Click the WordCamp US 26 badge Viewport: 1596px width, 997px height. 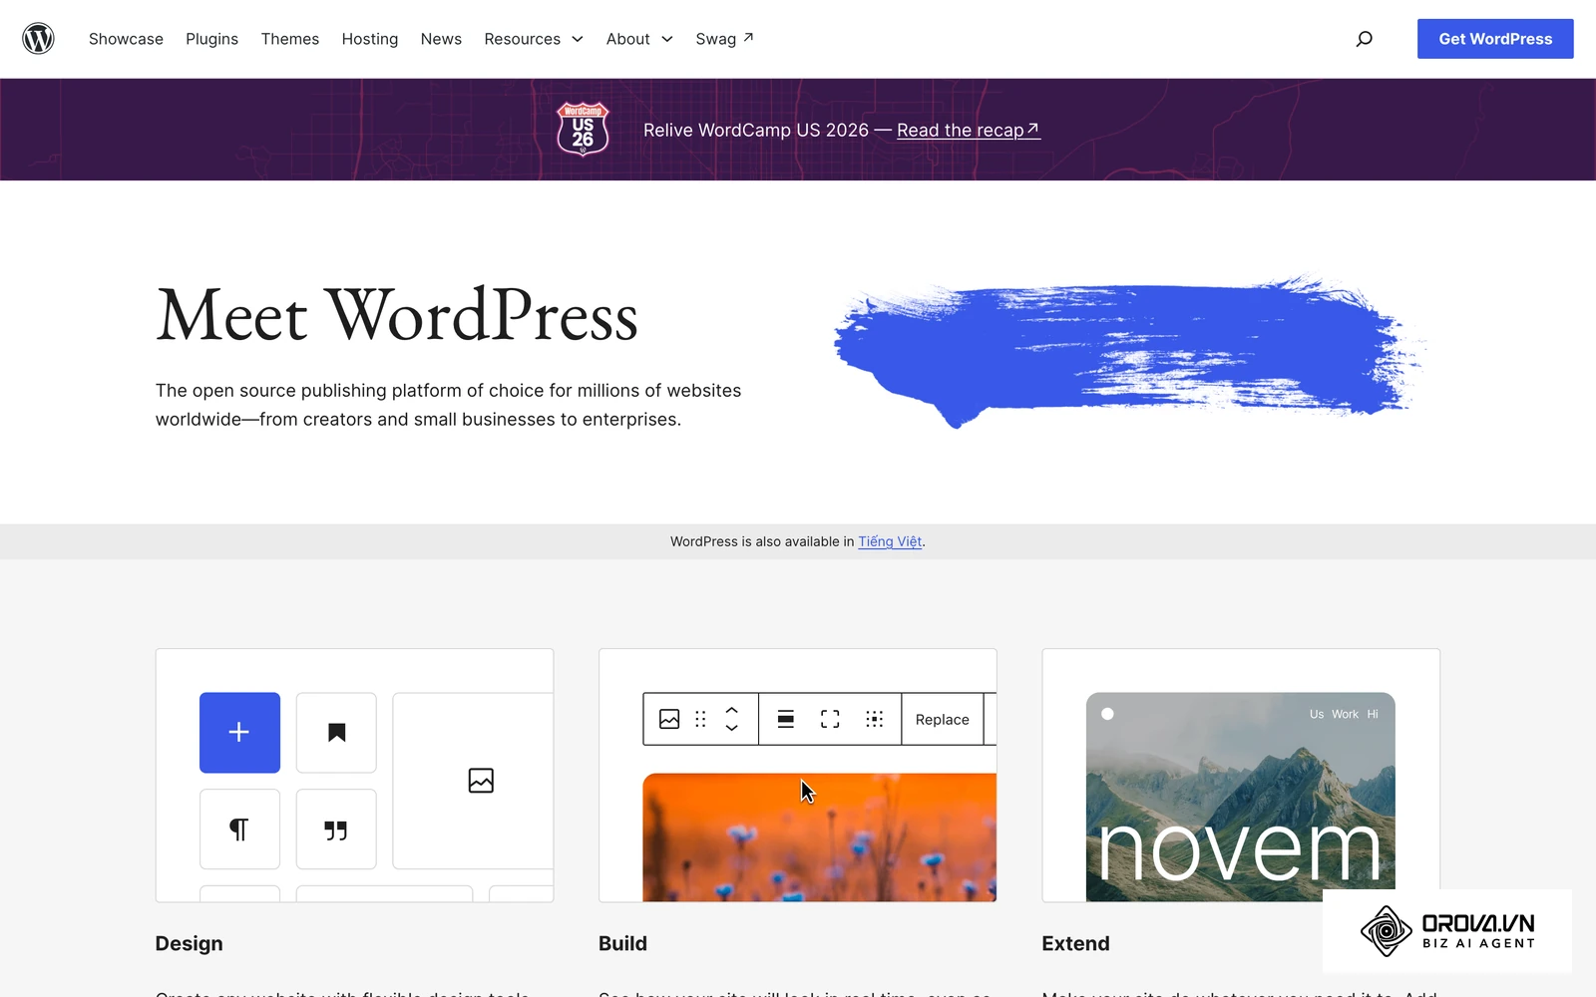(583, 130)
